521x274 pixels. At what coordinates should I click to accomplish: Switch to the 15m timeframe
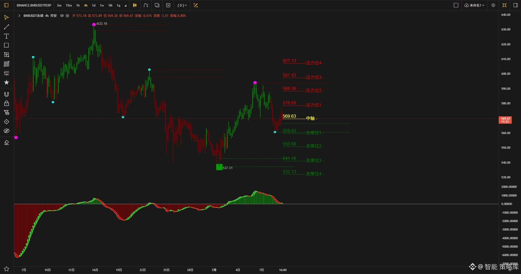click(69, 5)
